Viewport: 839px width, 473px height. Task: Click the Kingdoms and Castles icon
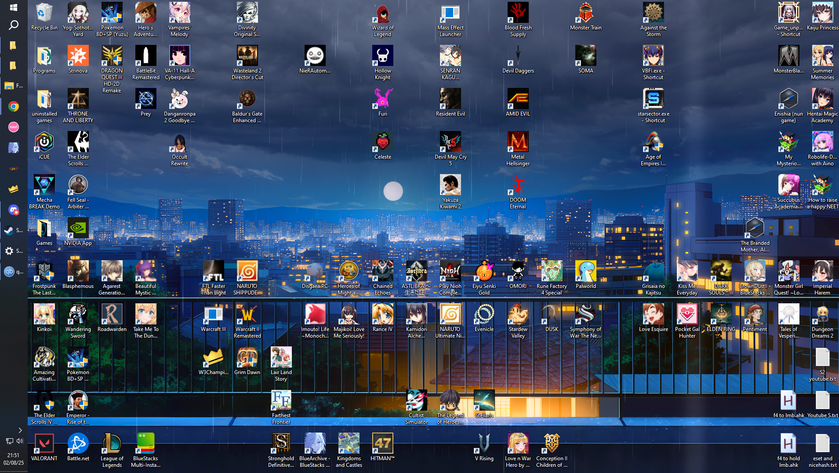pos(349,451)
